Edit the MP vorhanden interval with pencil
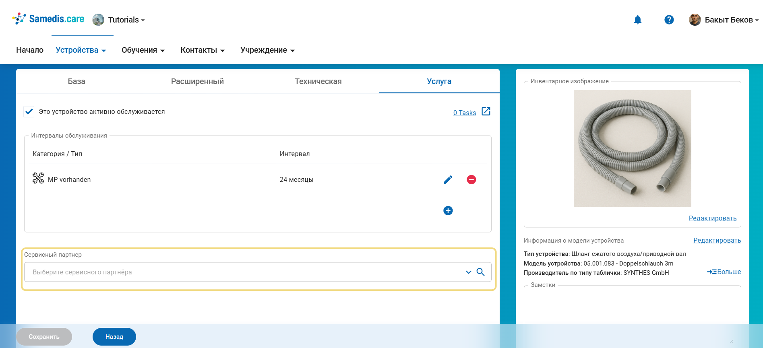The image size is (763, 348). point(448,179)
